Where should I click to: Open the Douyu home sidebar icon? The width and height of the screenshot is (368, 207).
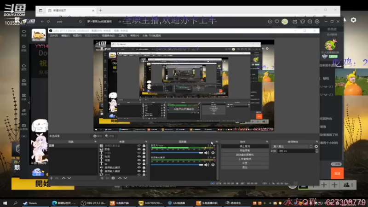(24, 67)
